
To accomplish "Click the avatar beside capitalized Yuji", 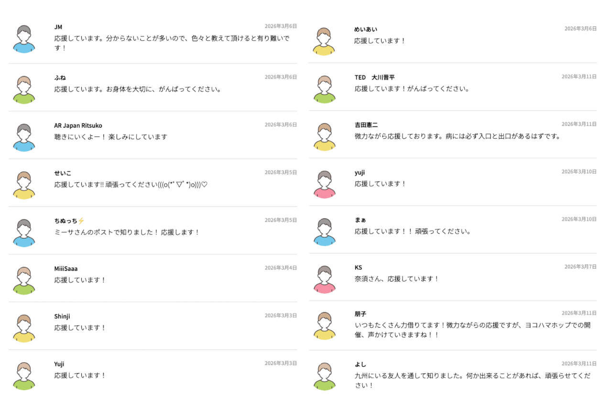I will pyautogui.click(x=24, y=376).
